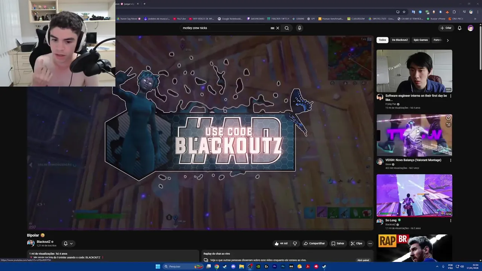Screen dimensions: 482x271
Task: Open the TRACKER TWITCH bookmark
Action: click(x=278, y=19)
